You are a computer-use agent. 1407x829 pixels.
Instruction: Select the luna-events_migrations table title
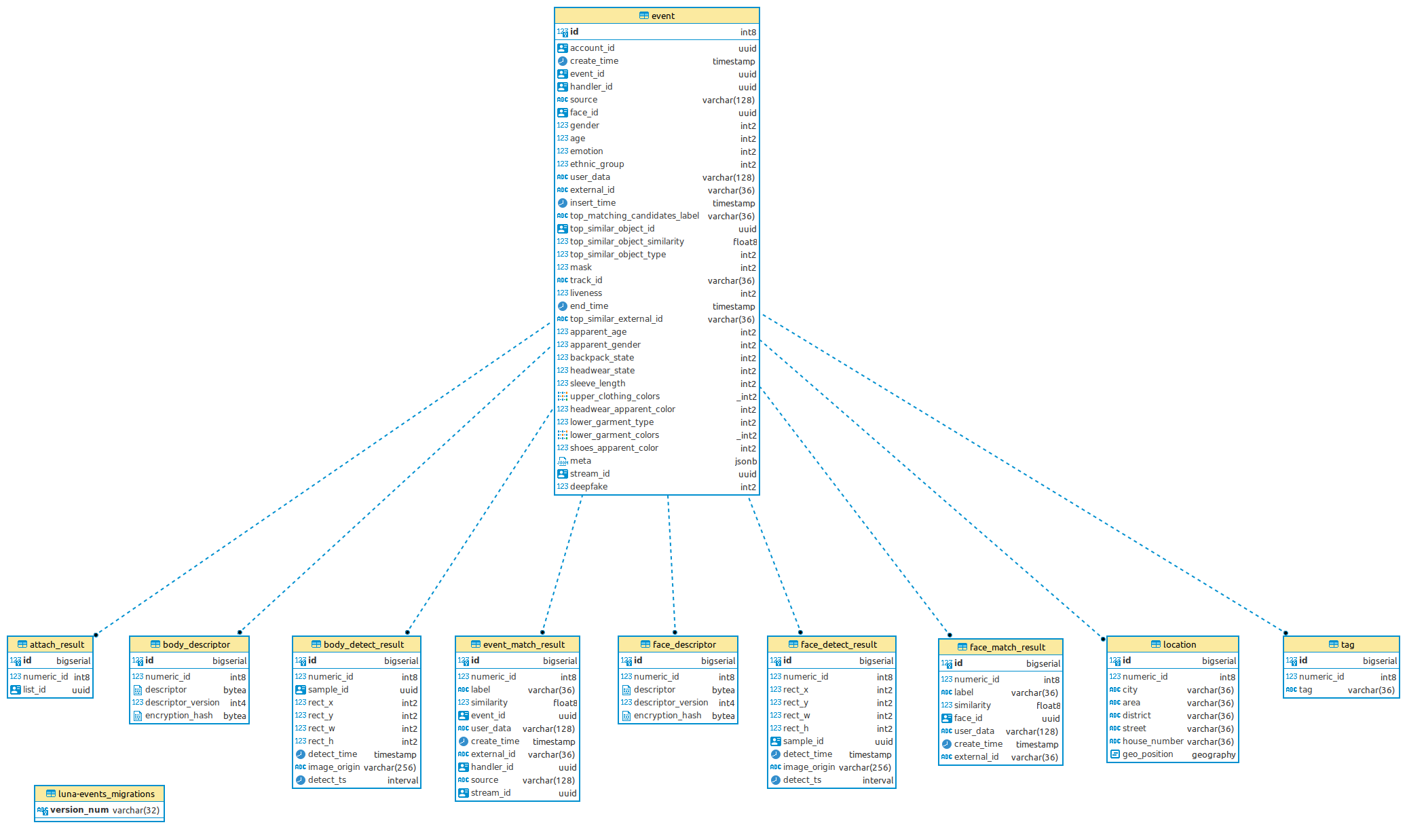[107, 794]
